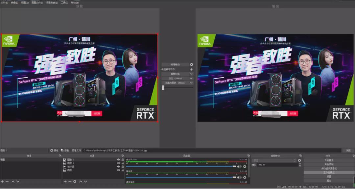Viewport: 355px width, 189px height.
Task: Open 麦克风/Aux audio settings gear
Action: [x=245, y=167]
